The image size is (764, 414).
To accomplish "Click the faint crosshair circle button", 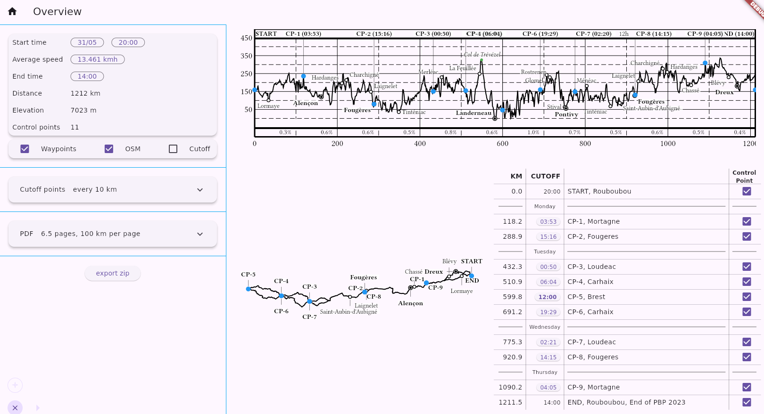I will coord(15,385).
